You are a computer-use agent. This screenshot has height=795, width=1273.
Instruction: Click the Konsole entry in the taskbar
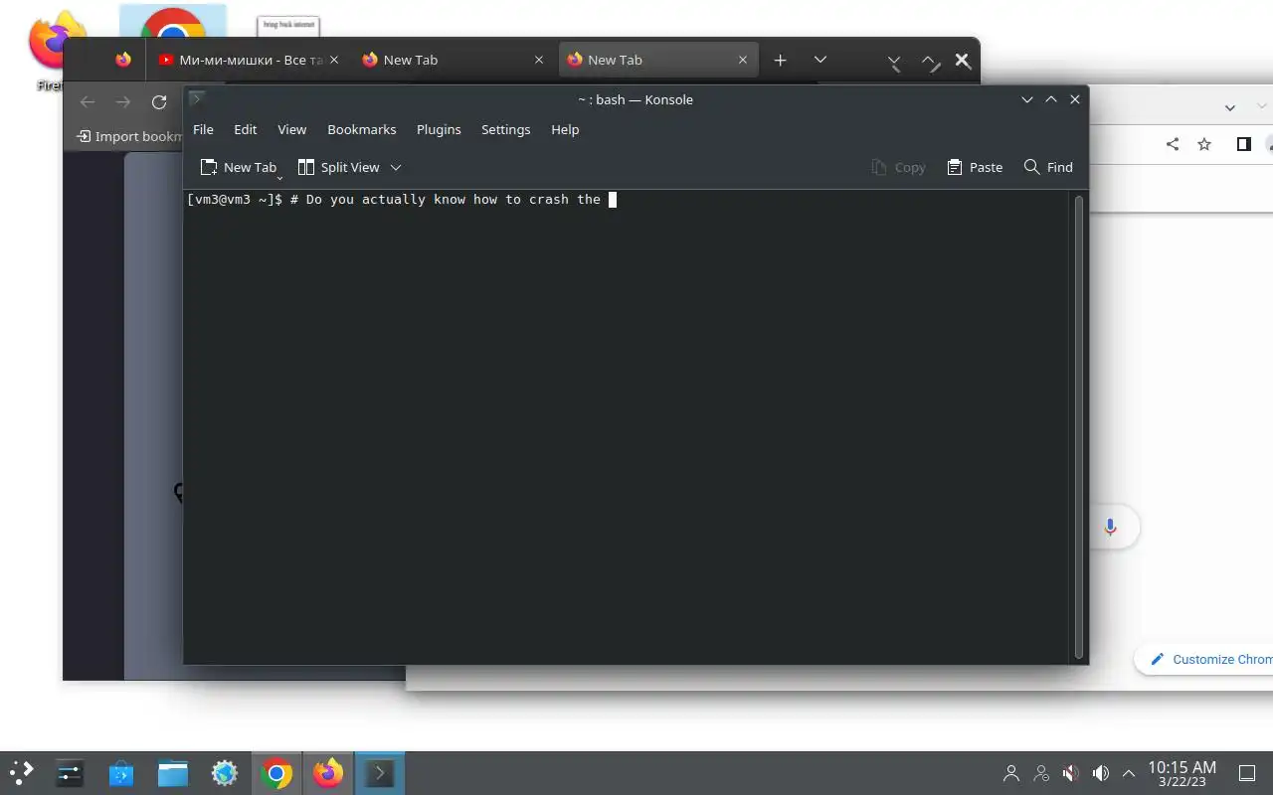(x=380, y=773)
